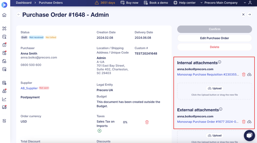
Task: Open the Purchase Orders breadcrumb
Action: coord(51,3)
